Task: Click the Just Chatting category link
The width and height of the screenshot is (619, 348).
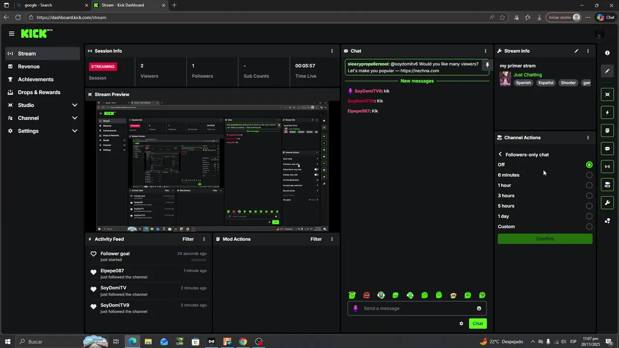Action: click(x=528, y=75)
